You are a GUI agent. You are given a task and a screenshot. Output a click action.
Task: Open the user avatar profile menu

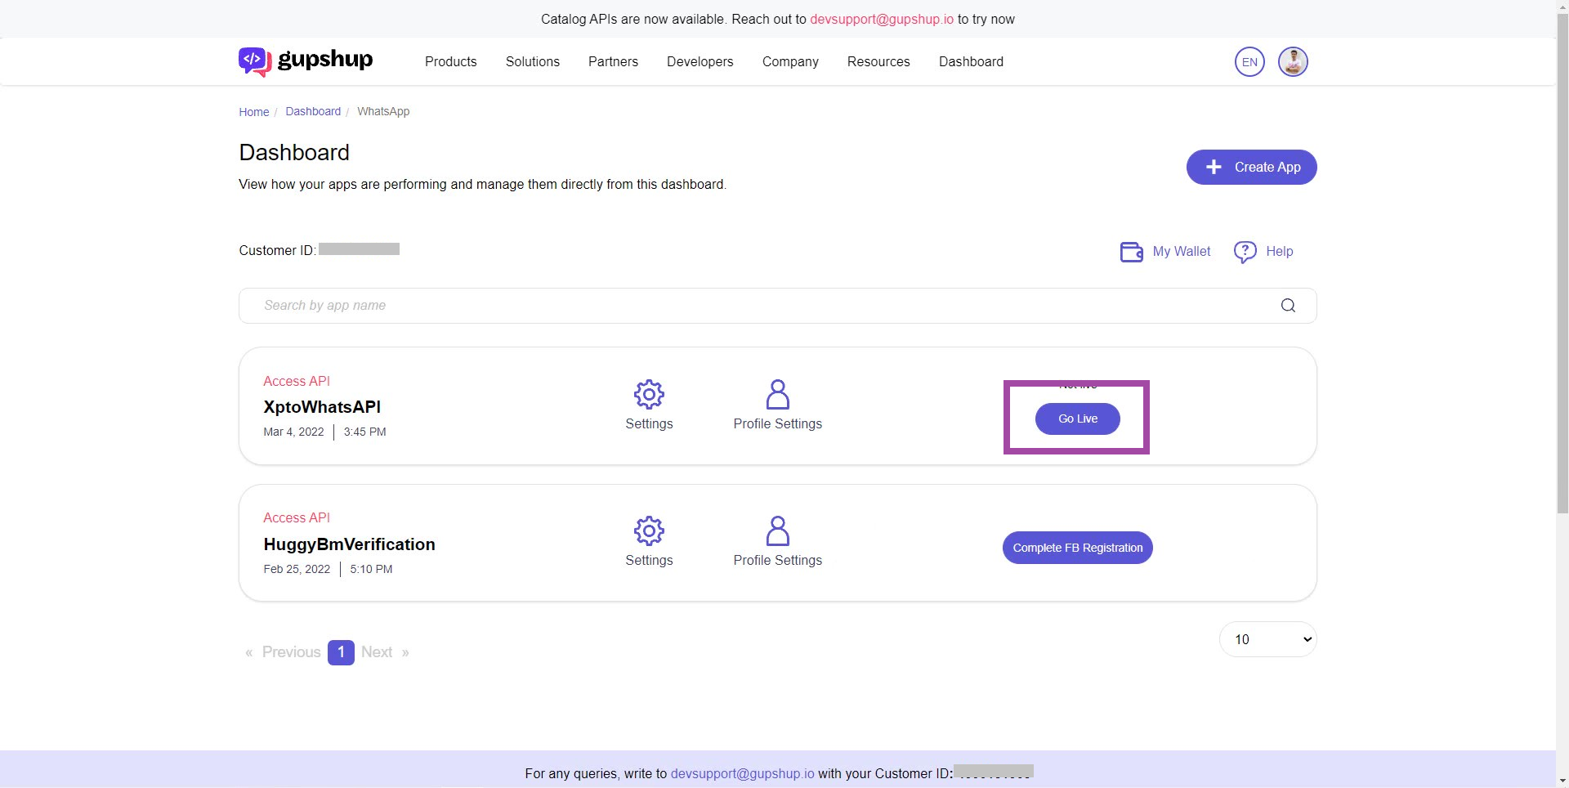click(1293, 61)
